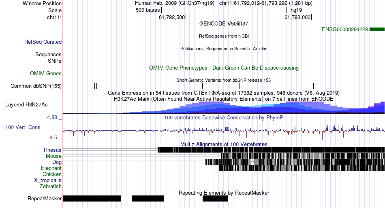This screenshot has height=208, width=385.
Task: Click the Scale label
Action: (55, 10)
